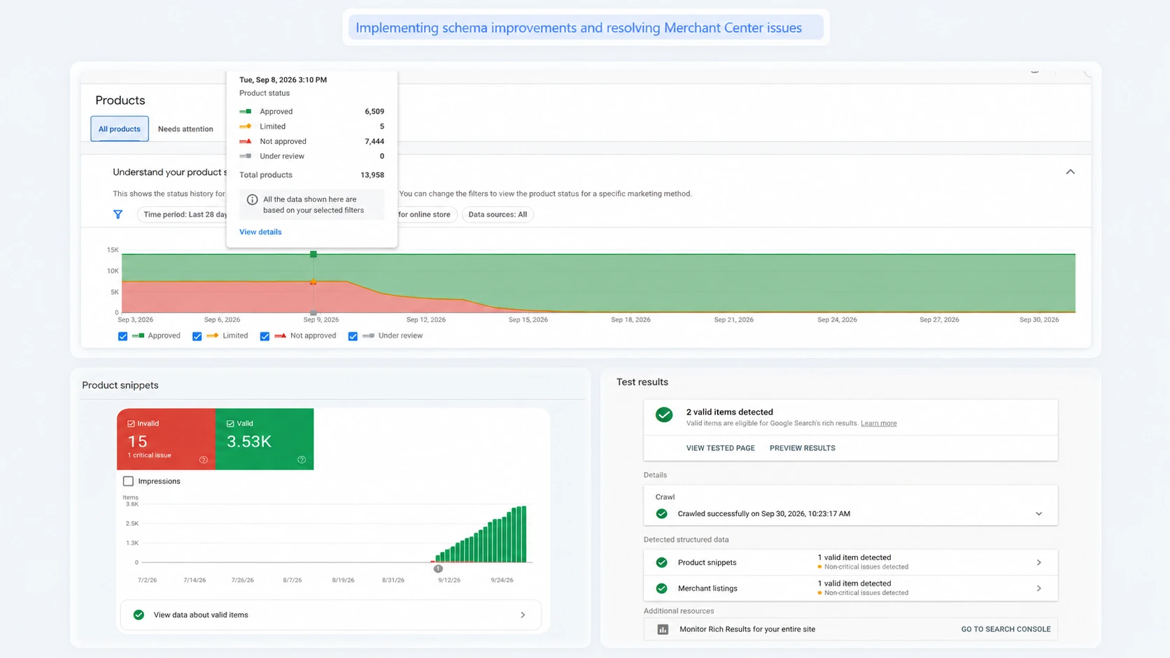Viewport: 1170px width, 658px height.
Task: Toggle the Not approved legend checkbox
Action: [x=265, y=336]
